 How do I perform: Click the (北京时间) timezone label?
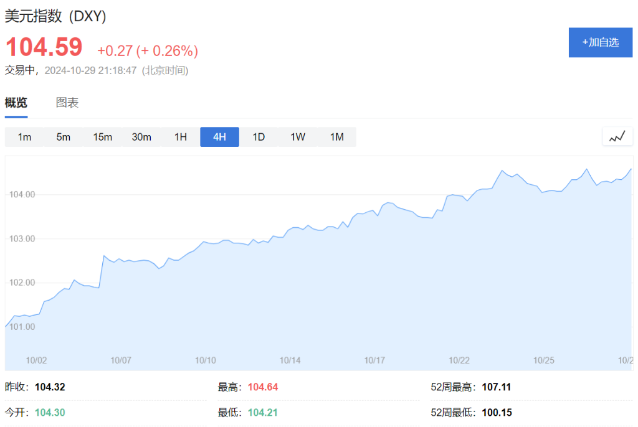(x=165, y=70)
